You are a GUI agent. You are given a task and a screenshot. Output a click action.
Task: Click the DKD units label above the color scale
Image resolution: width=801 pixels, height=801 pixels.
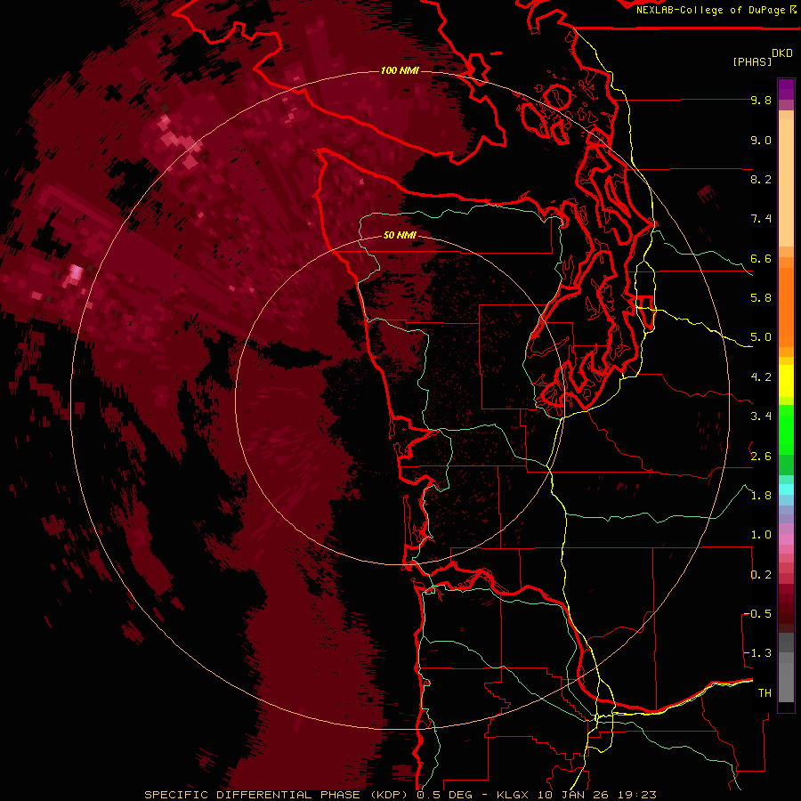coord(782,53)
